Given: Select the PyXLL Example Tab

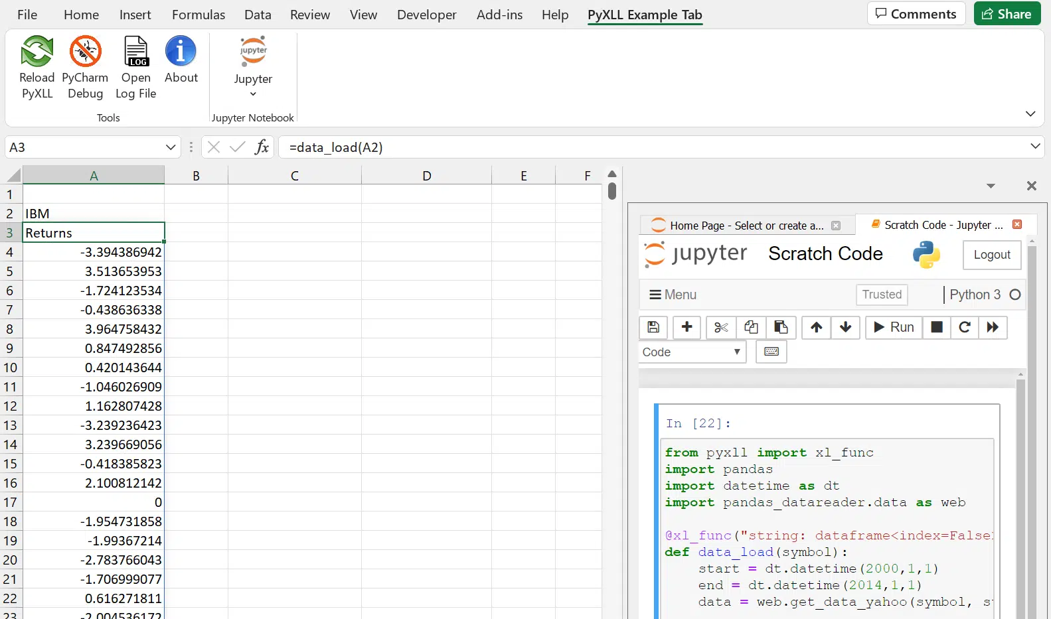Looking at the screenshot, I should (x=645, y=15).
